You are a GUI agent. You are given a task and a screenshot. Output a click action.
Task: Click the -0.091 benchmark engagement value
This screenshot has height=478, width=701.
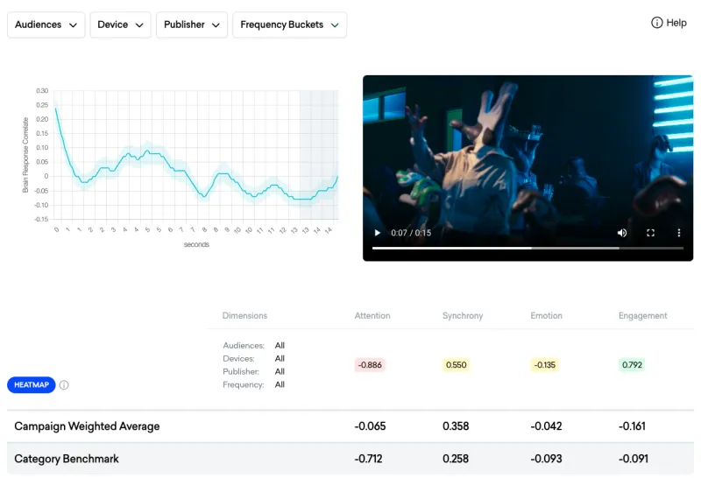[634, 459]
